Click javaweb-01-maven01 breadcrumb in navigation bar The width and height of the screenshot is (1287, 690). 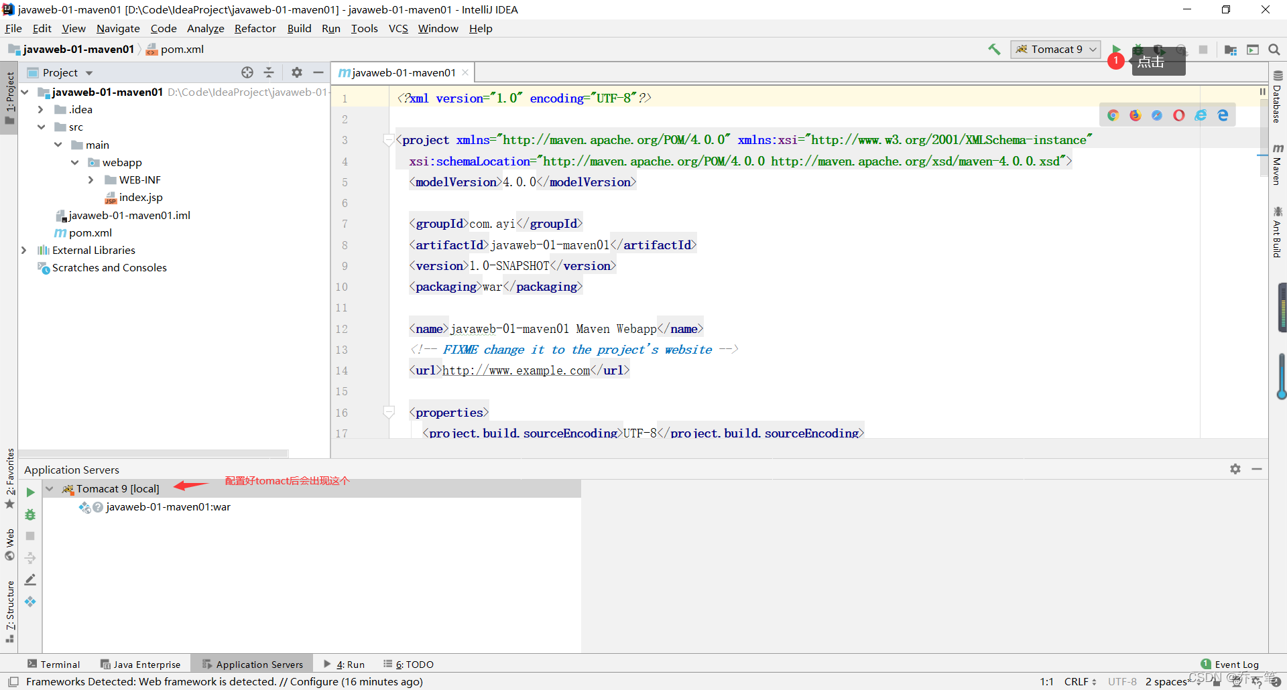(x=71, y=49)
